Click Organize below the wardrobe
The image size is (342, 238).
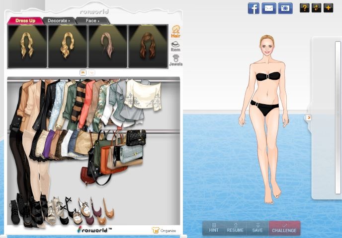point(164,231)
